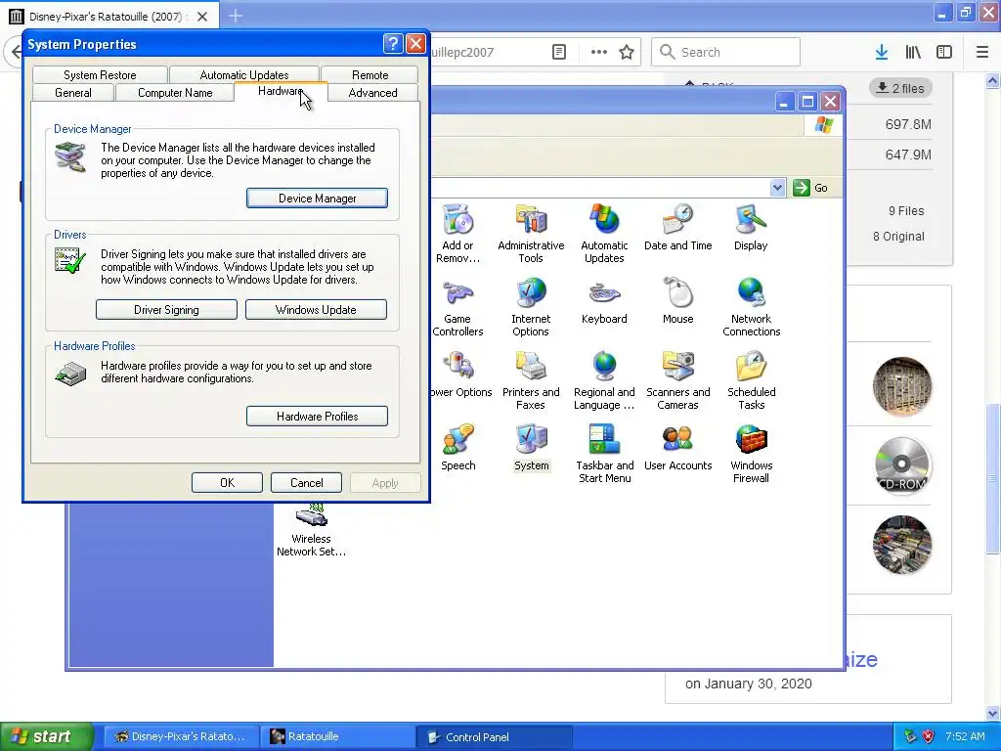This screenshot has height=751, width=1001.
Task: Switch to the Remote tab
Action: (x=370, y=74)
